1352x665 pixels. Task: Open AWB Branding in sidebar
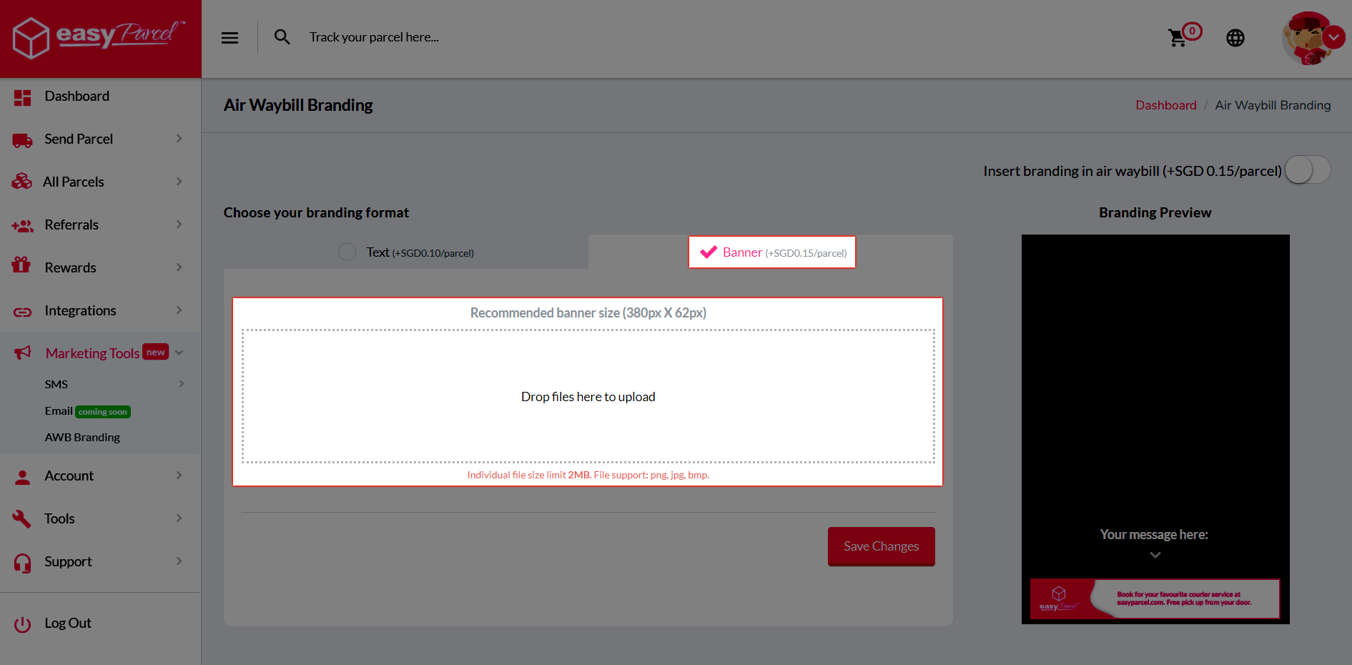click(x=82, y=438)
